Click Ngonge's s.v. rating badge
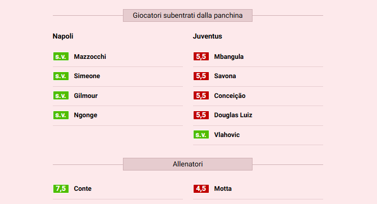377x204 pixels. point(61,115)
